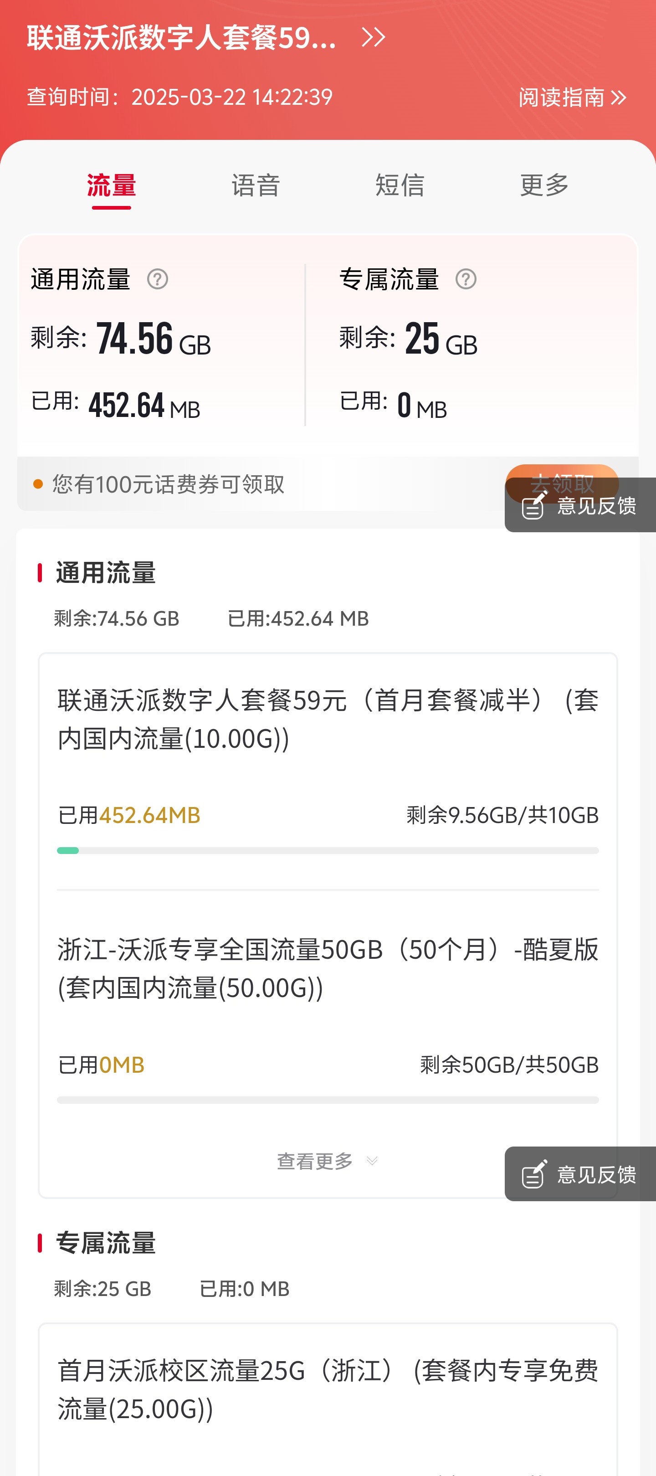Image resolution: width=656 pixels, height=1476 pixels.
Task: Tap the help icon beside 通用流量
Action: [x=158, y=280]
